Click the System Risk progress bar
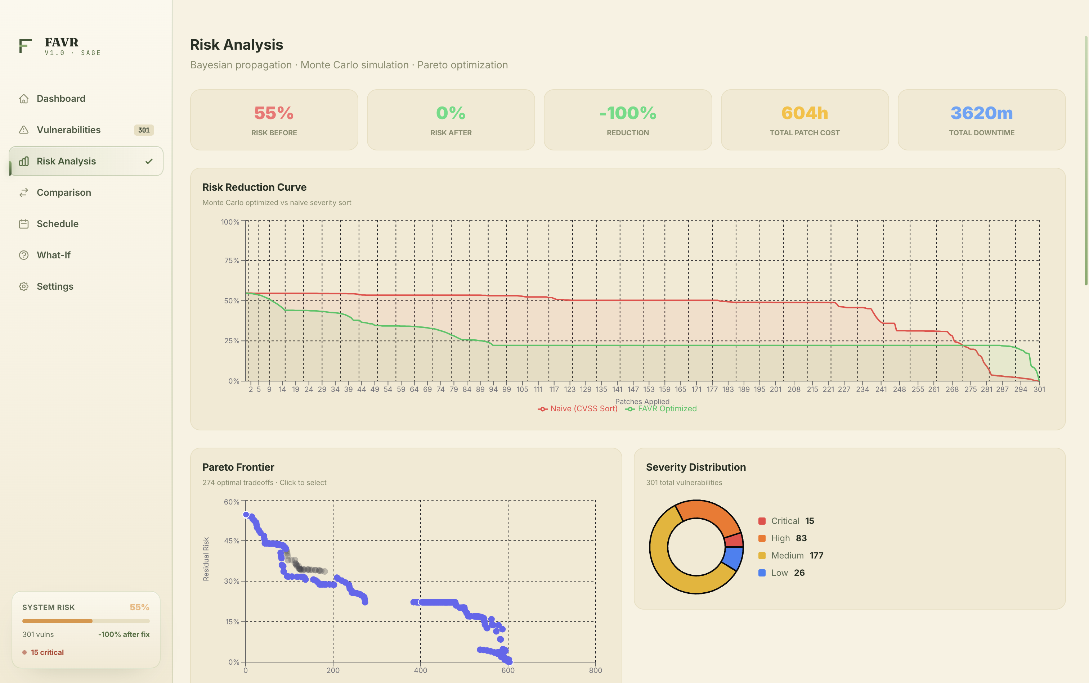This screenshot has width=1089, height=683. pos(86,621)
